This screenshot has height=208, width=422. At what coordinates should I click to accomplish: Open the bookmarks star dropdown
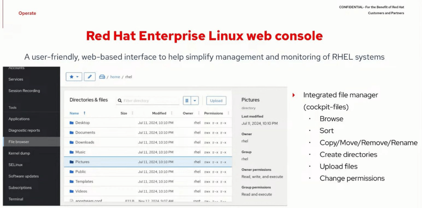tap(74, 77)
